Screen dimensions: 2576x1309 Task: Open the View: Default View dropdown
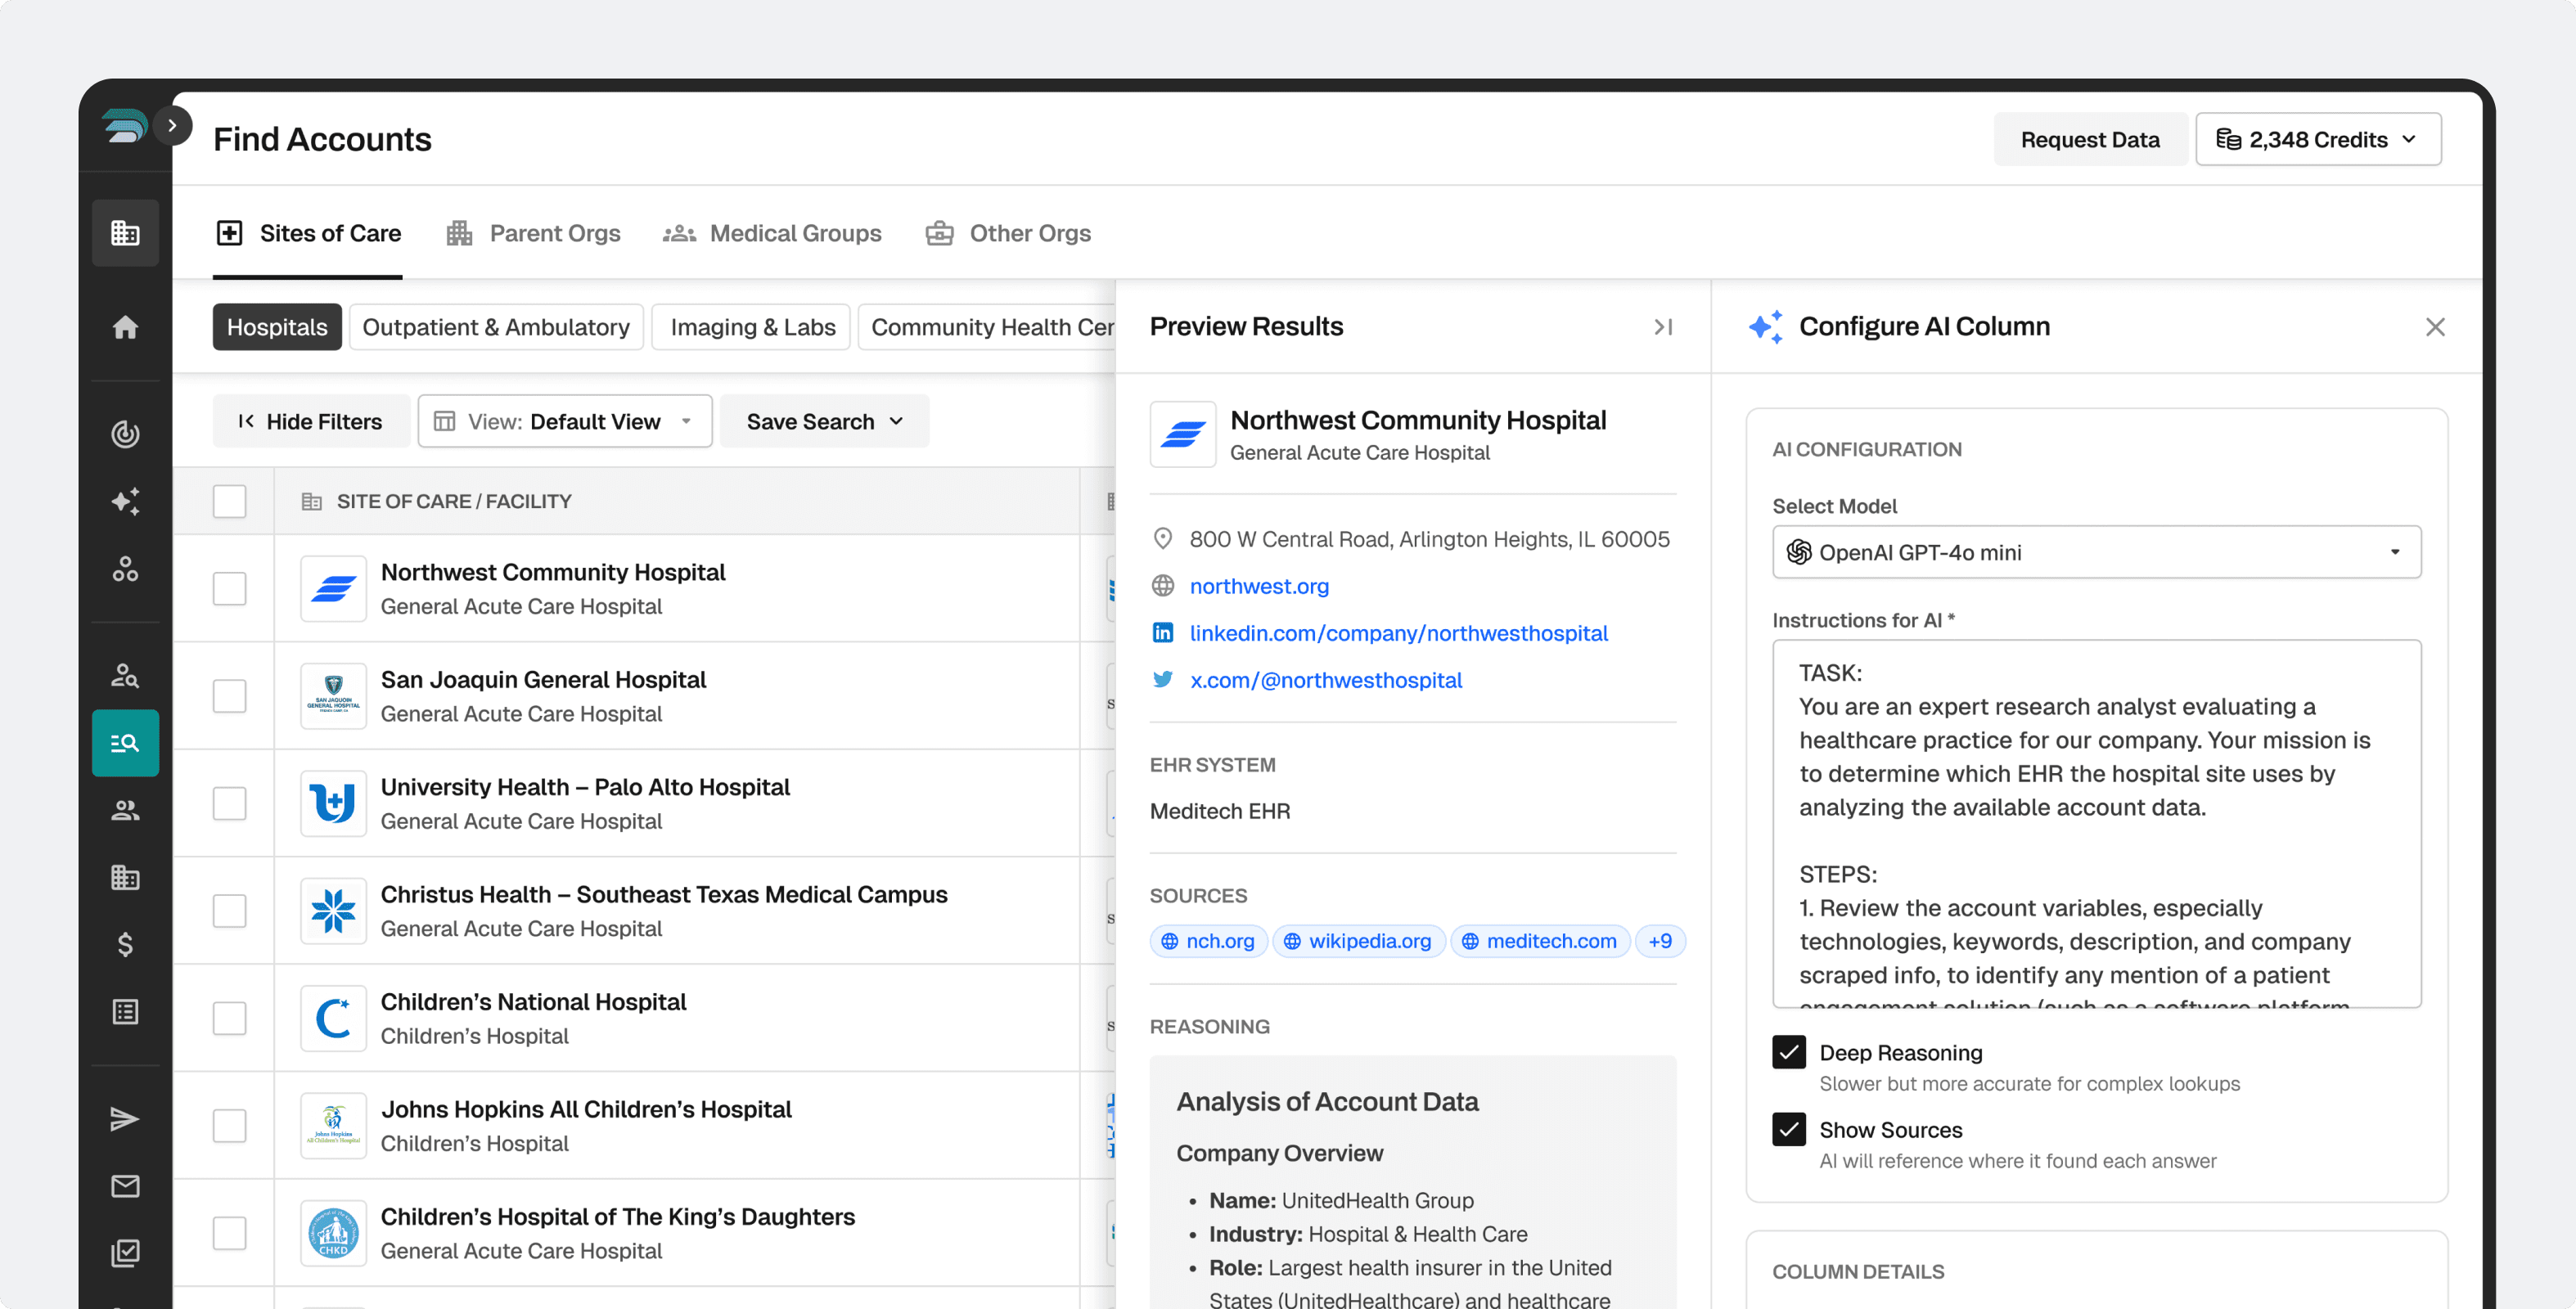tap(565, 421)
